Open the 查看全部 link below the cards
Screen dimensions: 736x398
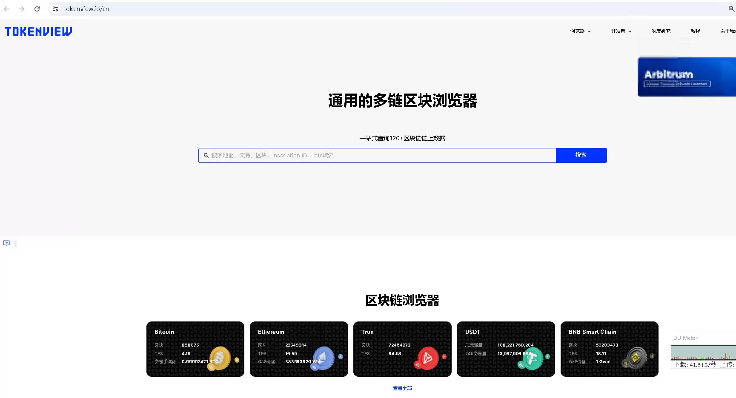click(x=402, y=388)
